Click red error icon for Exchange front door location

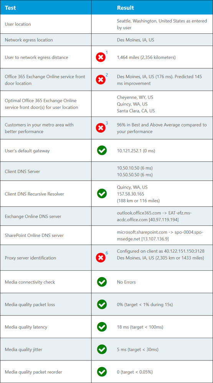[x=101, y=80]
